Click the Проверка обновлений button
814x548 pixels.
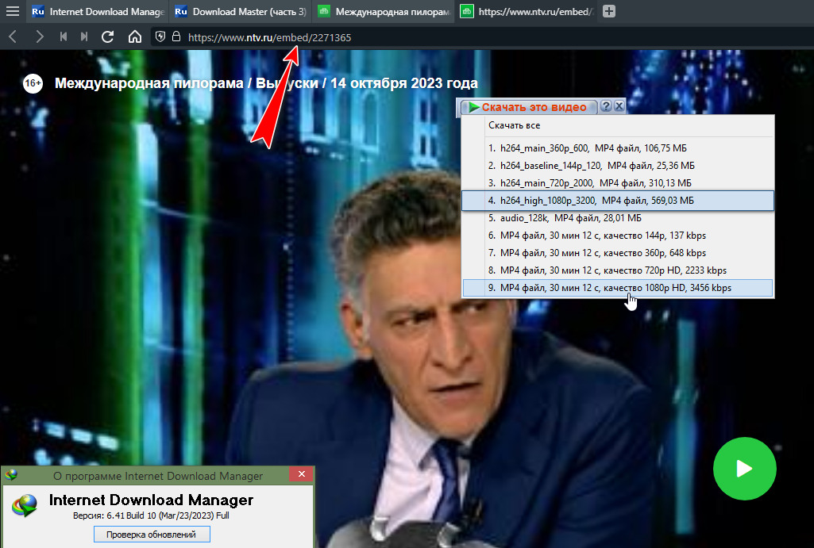(x=152, y=535)
